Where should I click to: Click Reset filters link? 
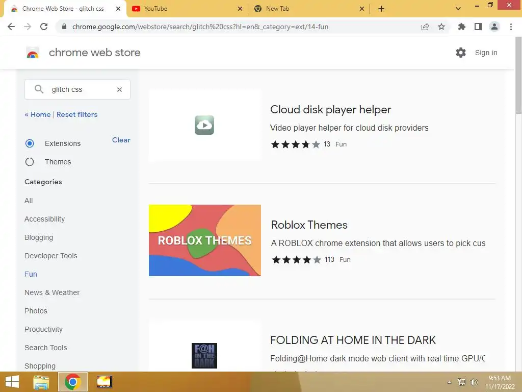(x=77, y=114)
